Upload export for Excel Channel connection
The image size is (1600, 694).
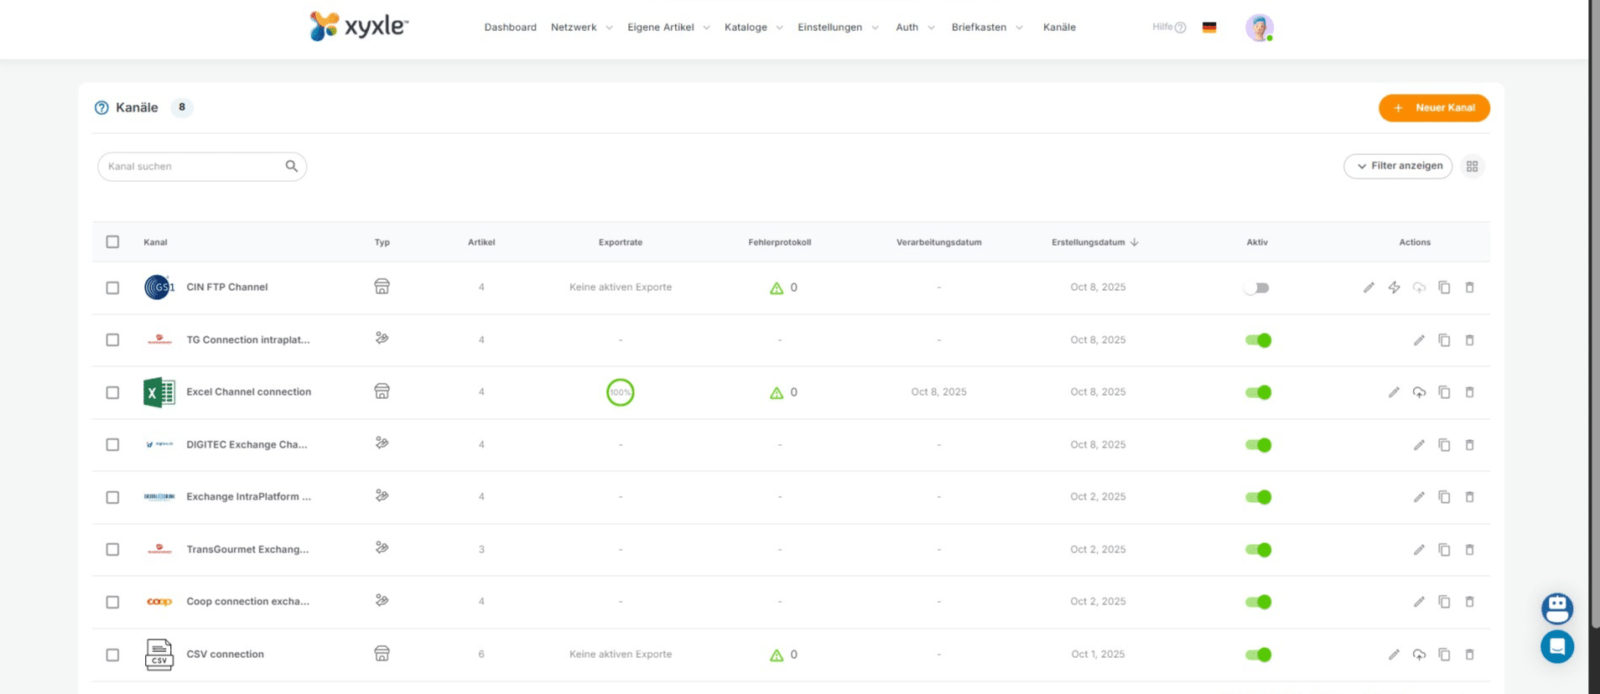click(x=1419, y=392)
